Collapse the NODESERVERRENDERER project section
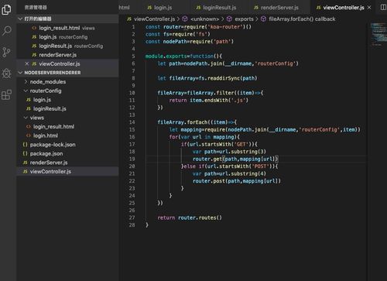The width and height of the screenshot is (387, 281). (x=67, y=73)
